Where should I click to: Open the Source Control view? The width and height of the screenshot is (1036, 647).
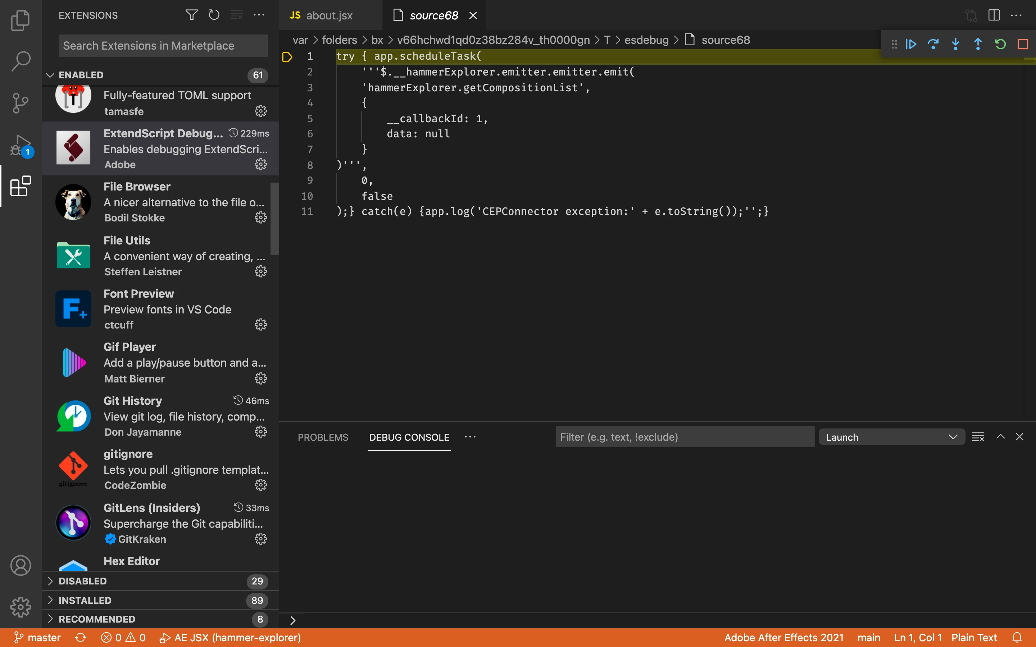(20, 103)
